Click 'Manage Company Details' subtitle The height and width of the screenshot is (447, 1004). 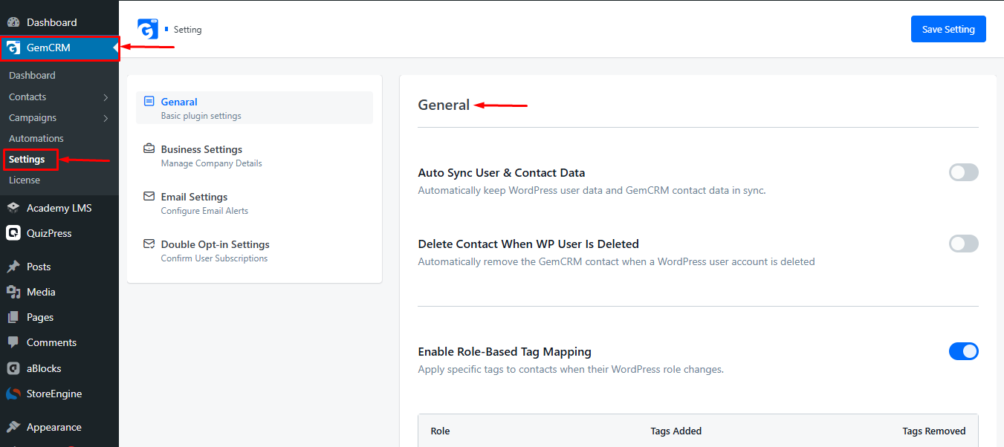pyautogui.click(x=211, y=163)
